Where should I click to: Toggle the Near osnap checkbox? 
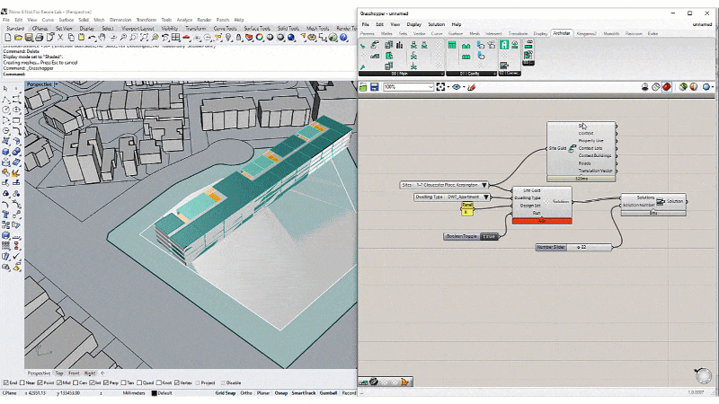point(22,382)
